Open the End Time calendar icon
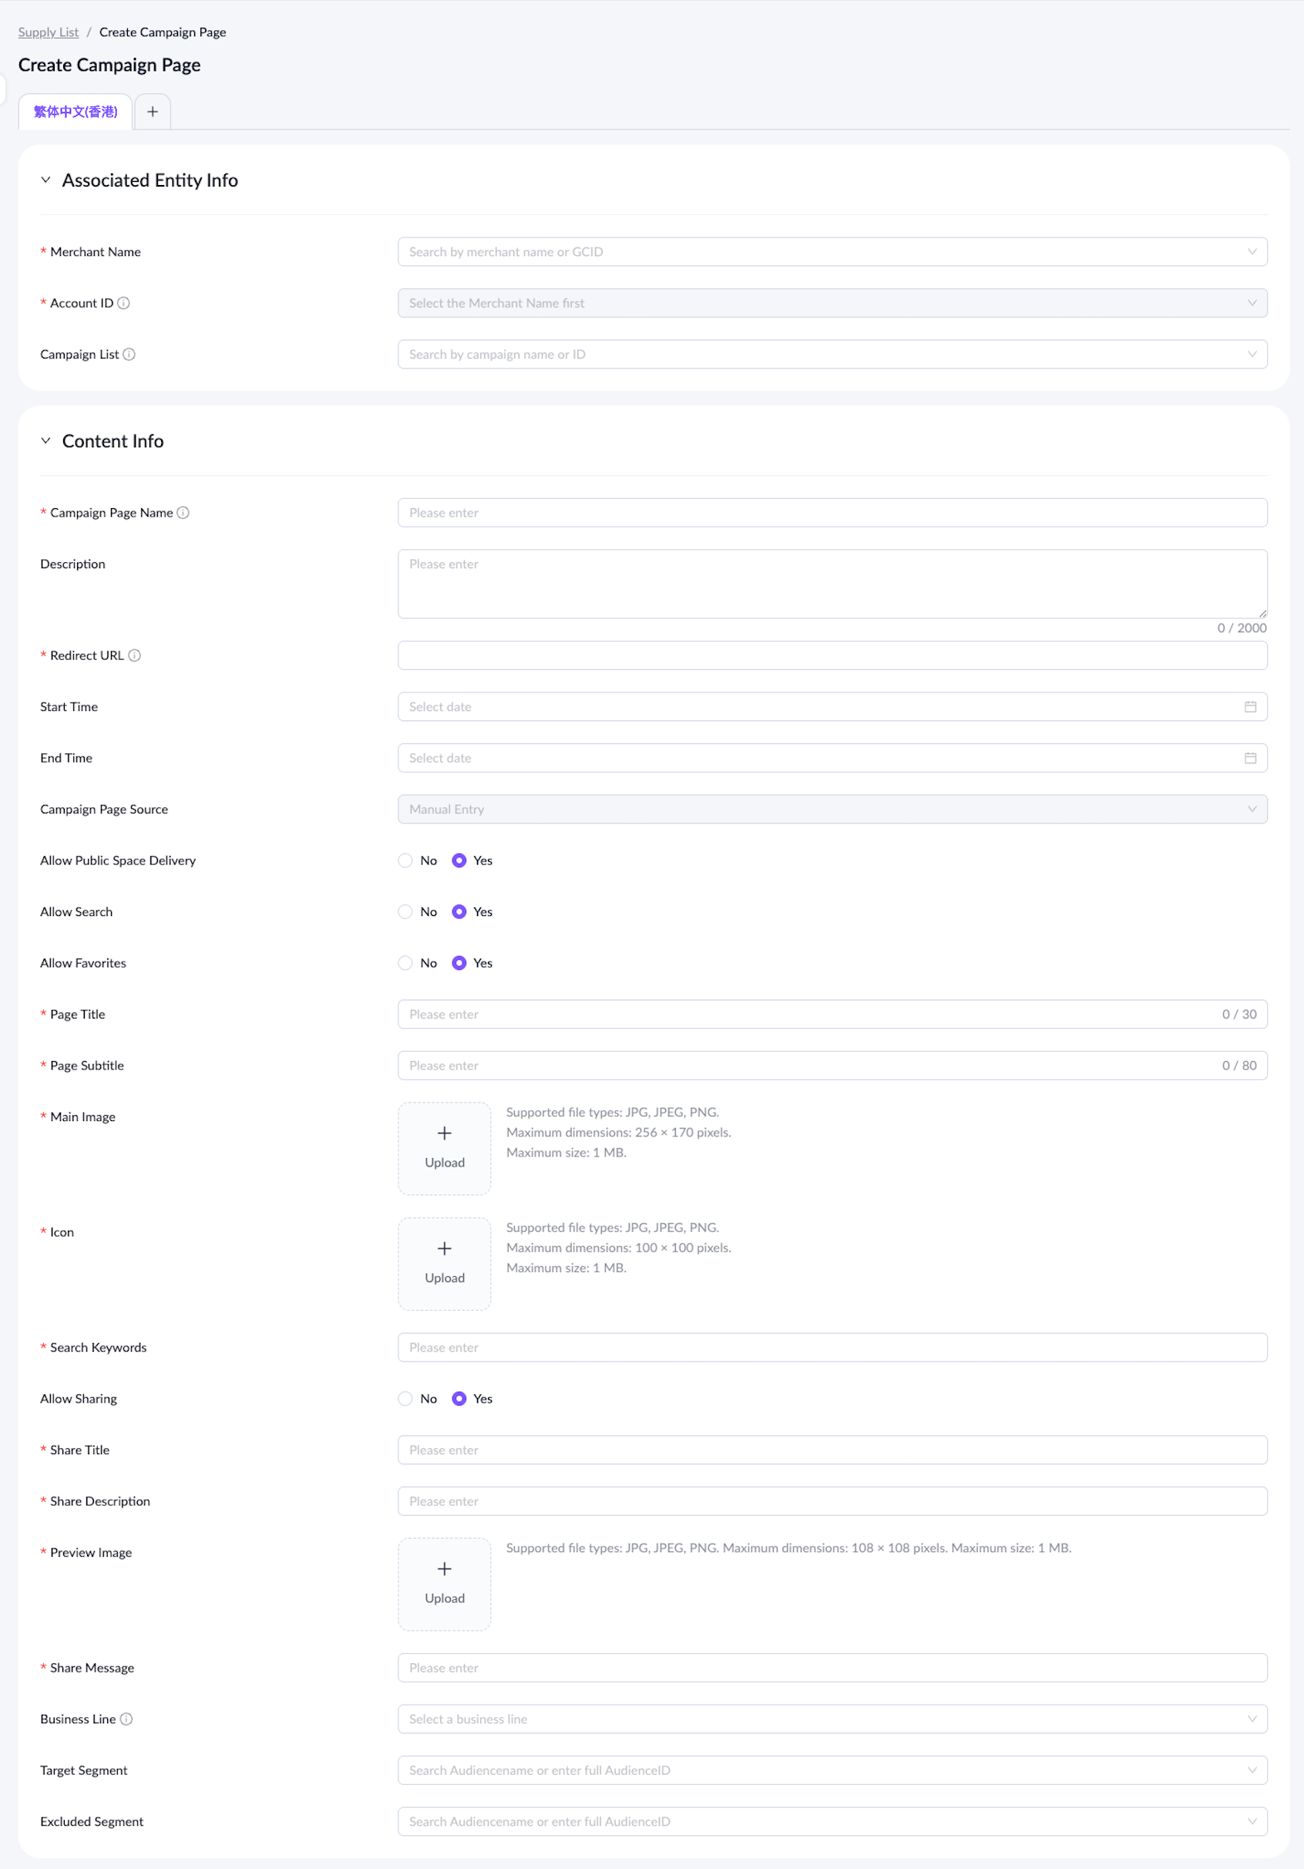Screen dimensions: 1304x1869 pos(1250,758)
